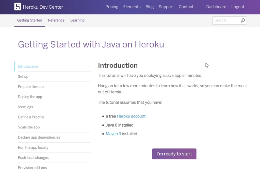Click the search magnifier icon
The width and height of the screenshot is (260, 169).
tap(243, 20)
